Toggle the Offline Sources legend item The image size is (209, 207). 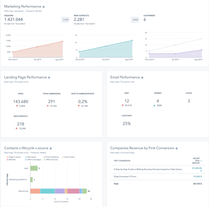51,159
